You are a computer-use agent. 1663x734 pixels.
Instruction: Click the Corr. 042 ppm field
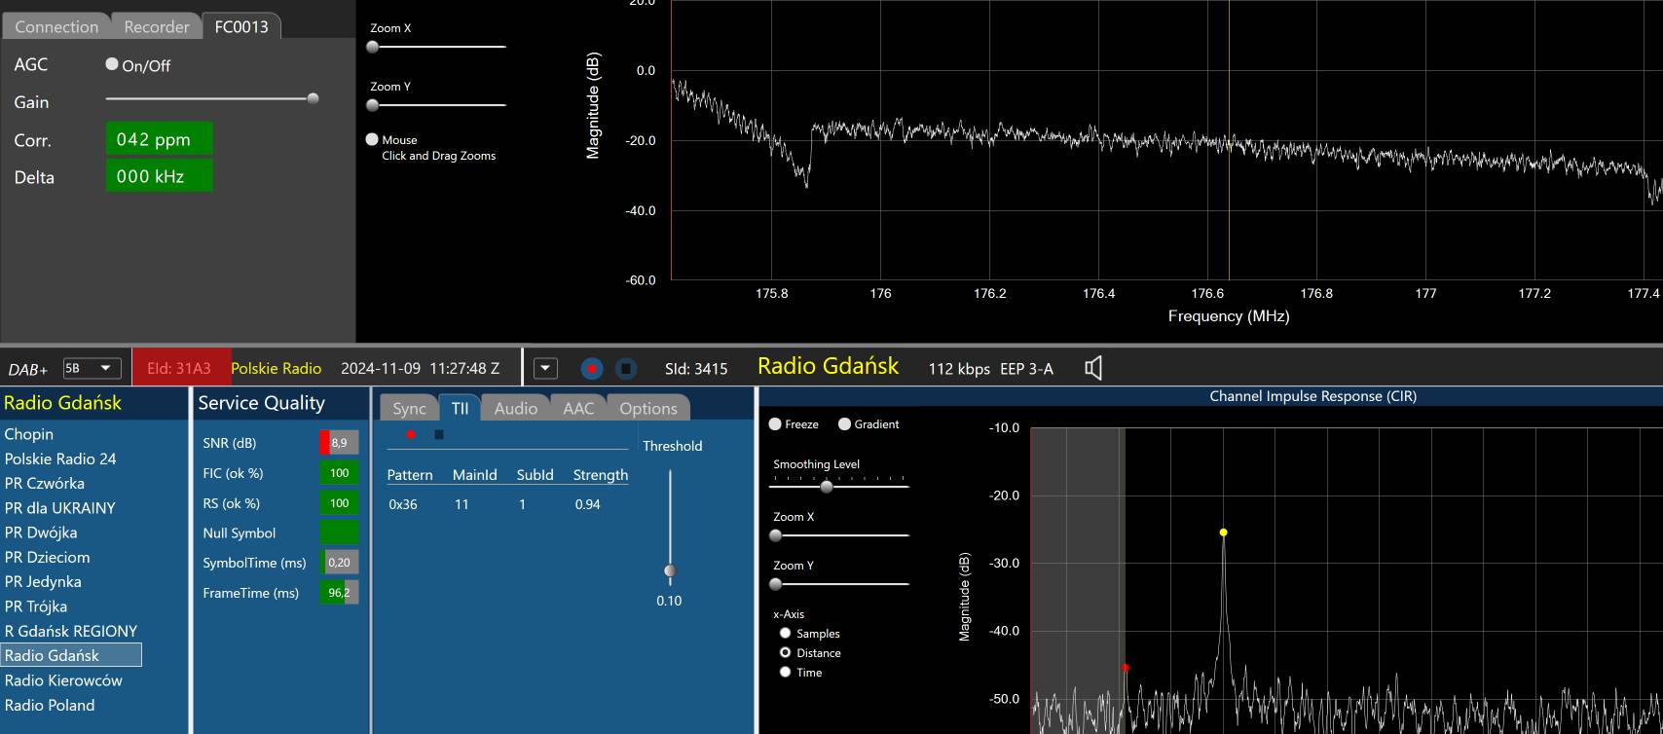coord(159,139)
